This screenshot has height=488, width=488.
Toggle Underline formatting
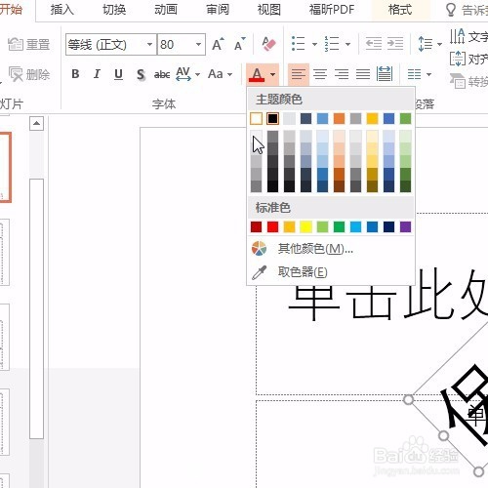(118, 74)
